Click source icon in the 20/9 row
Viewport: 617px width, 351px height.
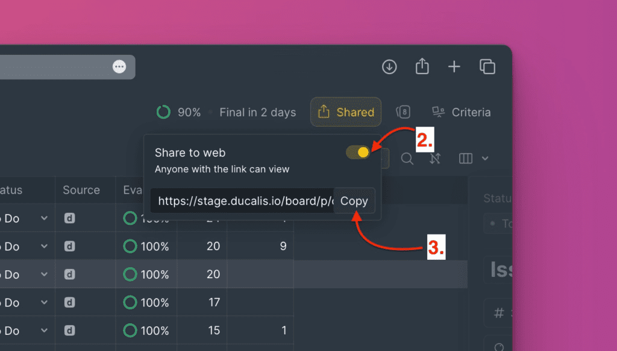[x=69, y=247]
